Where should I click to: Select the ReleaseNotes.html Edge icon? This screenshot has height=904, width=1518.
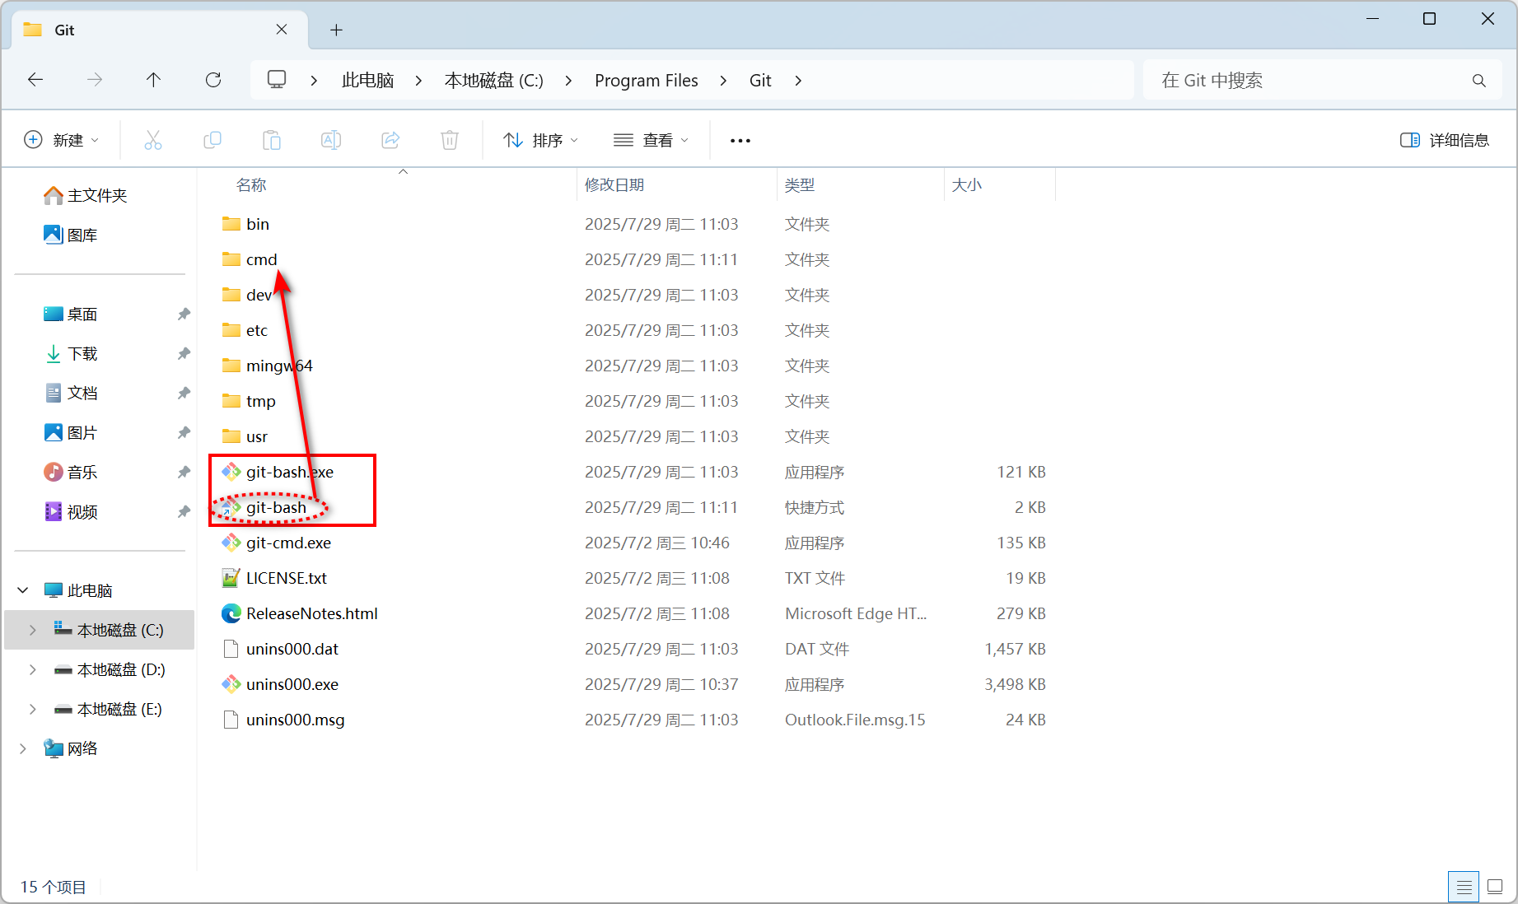tap(231, 613)
